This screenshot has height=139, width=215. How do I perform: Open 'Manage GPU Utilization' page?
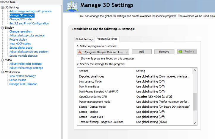coord(23,84)
